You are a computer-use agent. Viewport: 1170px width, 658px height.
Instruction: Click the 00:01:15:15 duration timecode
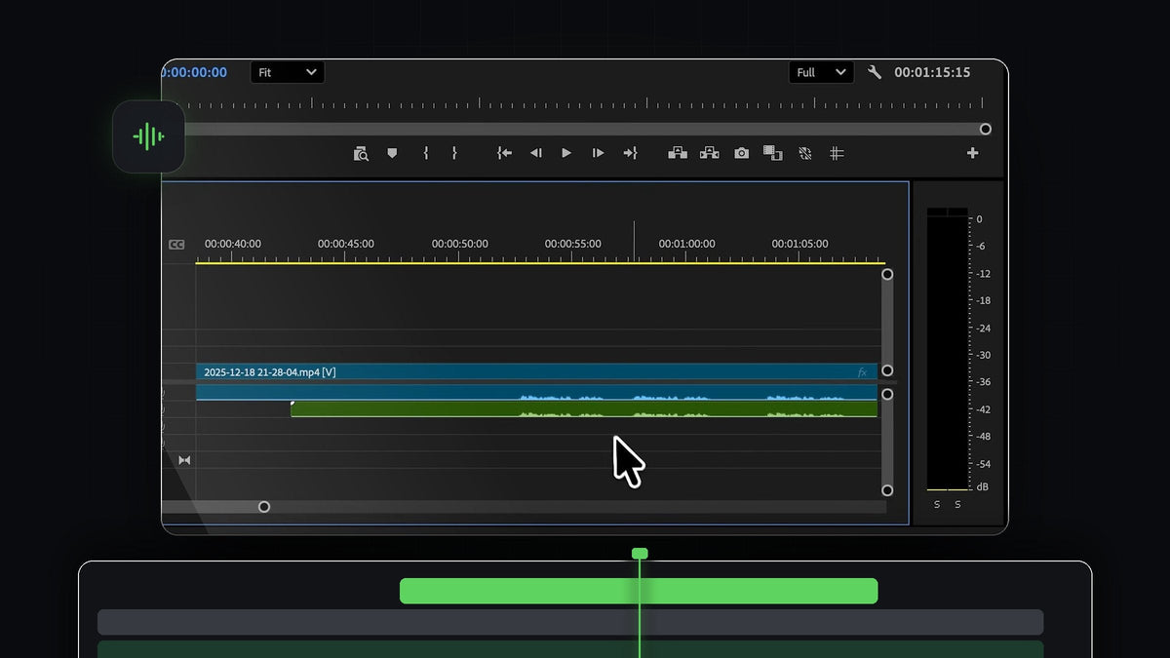pos(932,72)
